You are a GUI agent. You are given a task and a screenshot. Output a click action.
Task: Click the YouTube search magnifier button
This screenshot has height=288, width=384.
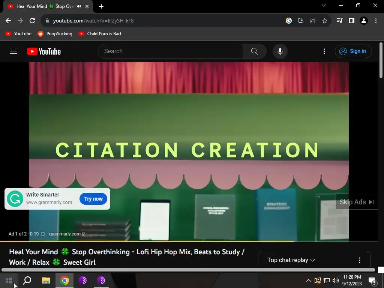coord(255,51)
